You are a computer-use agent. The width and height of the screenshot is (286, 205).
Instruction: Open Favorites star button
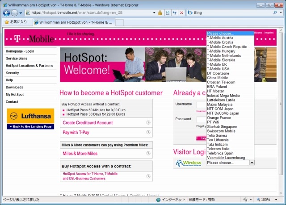coord(16,22)
